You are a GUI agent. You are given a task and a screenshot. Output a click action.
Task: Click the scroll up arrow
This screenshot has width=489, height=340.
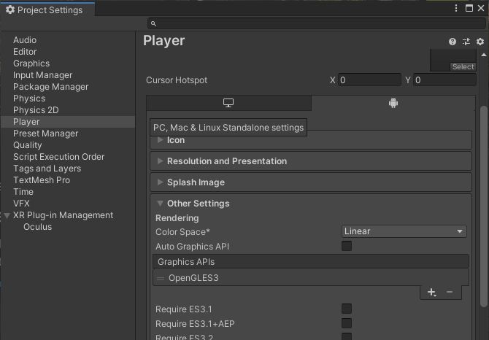click(484, 55)
